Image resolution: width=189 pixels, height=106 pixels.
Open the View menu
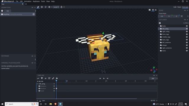click(x=48, y=1)
